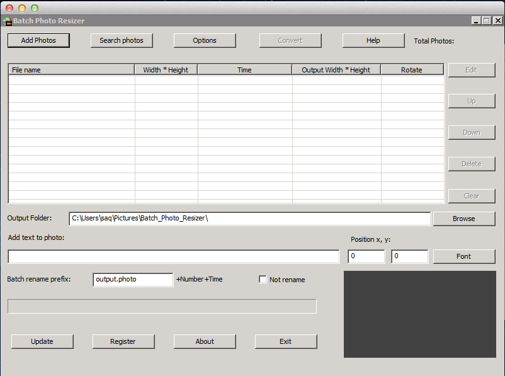Click the yellow macOS minimize button

click(22, 8)
